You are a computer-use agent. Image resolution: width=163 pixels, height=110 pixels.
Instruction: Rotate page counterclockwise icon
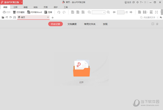(64, 12)
